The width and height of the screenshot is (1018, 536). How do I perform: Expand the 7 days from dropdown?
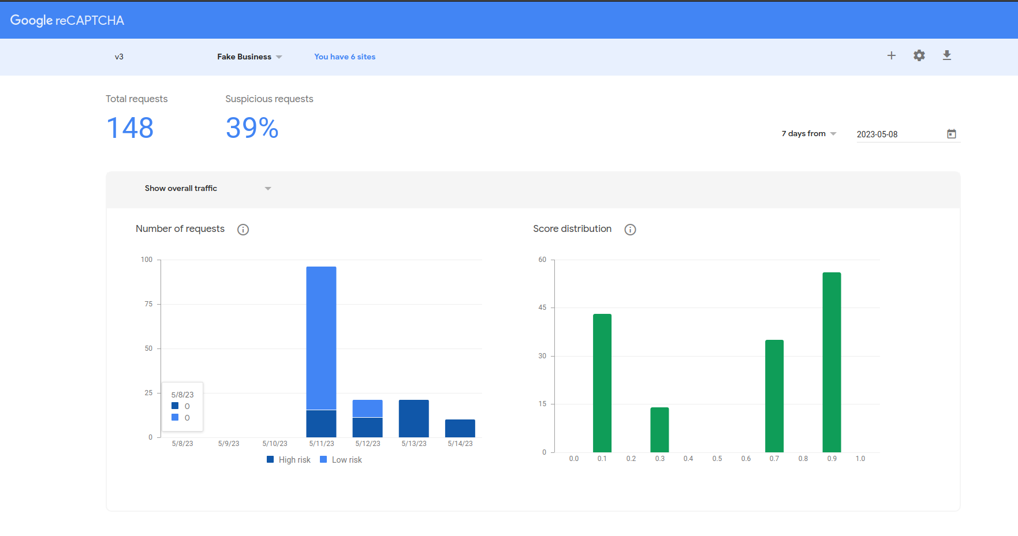[809, 133]
